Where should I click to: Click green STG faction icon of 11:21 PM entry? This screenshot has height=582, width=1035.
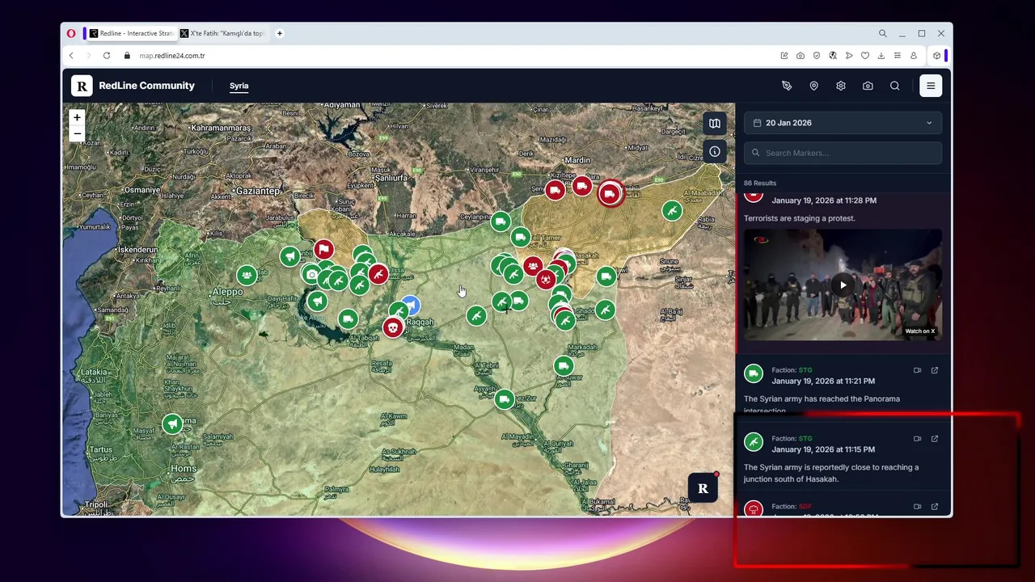tap(754, 373)
